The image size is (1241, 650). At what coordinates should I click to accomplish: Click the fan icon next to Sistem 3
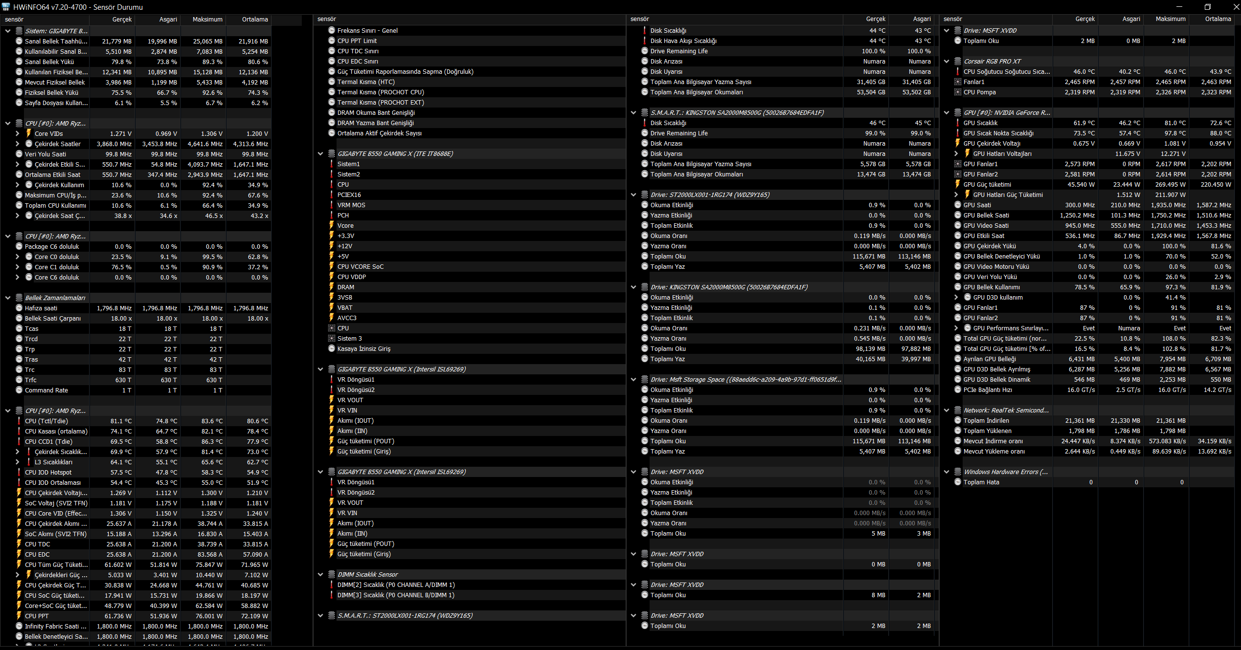332,338
